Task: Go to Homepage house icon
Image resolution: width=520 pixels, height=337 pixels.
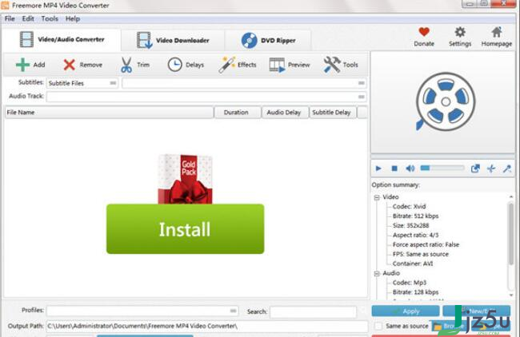Action: point(497,32)
